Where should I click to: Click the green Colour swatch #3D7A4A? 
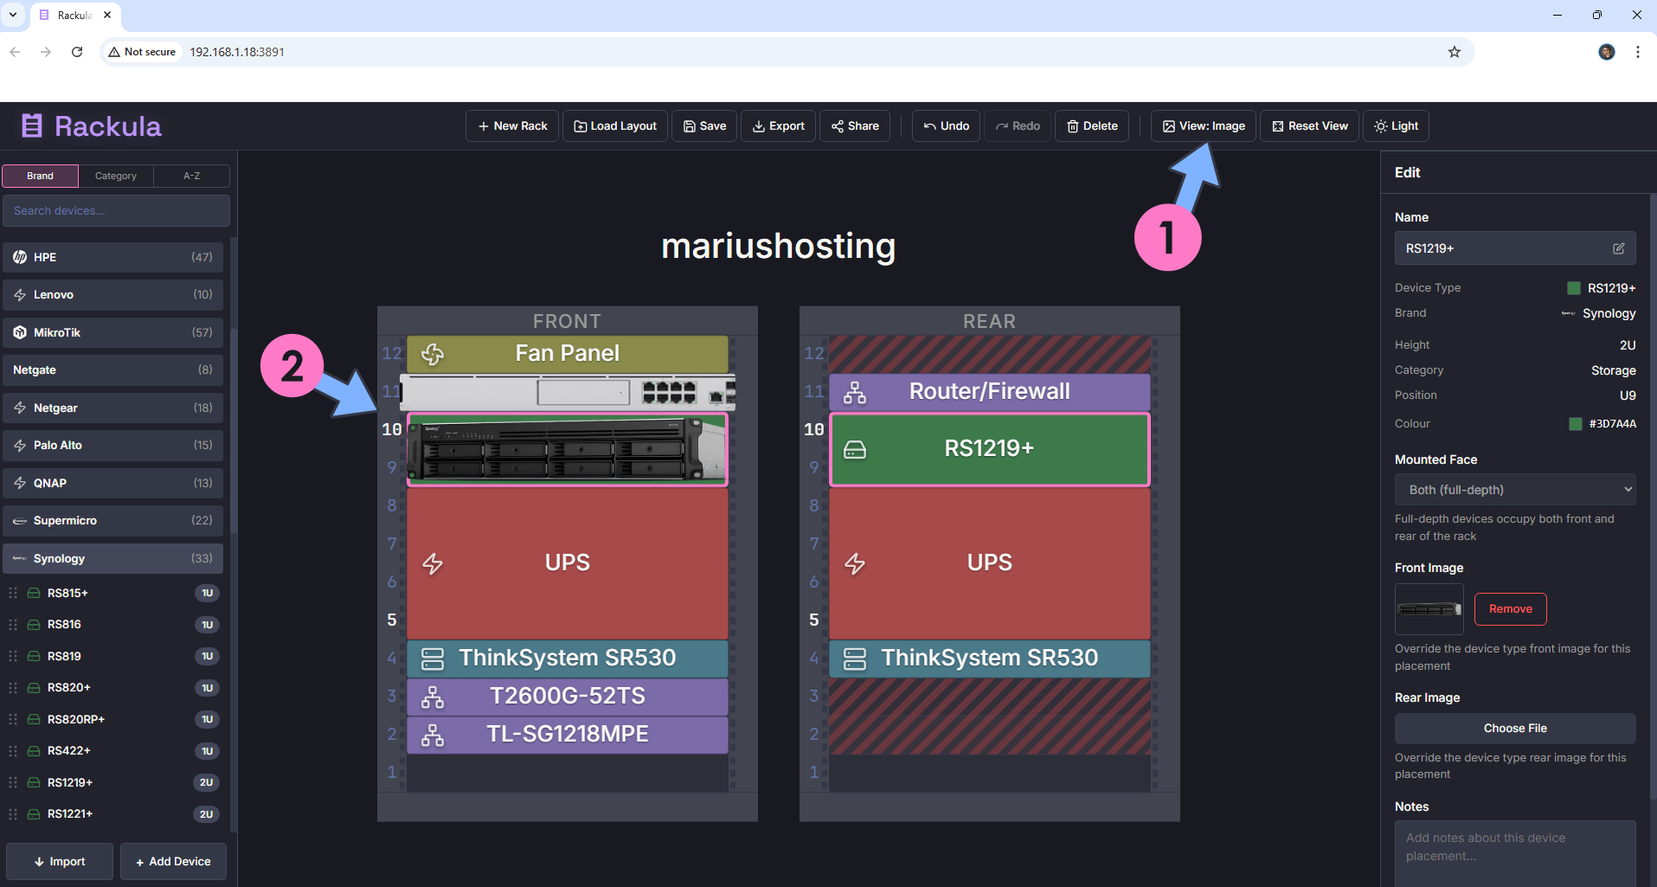[1576, 424]
